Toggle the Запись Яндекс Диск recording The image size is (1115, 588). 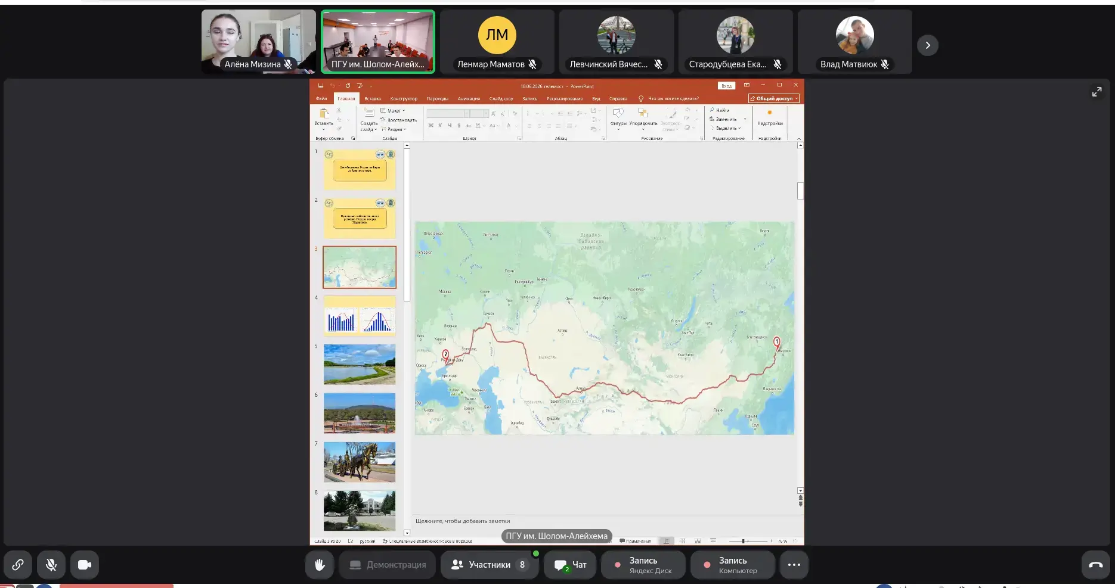pyautogui.click(x=643, y=565)
